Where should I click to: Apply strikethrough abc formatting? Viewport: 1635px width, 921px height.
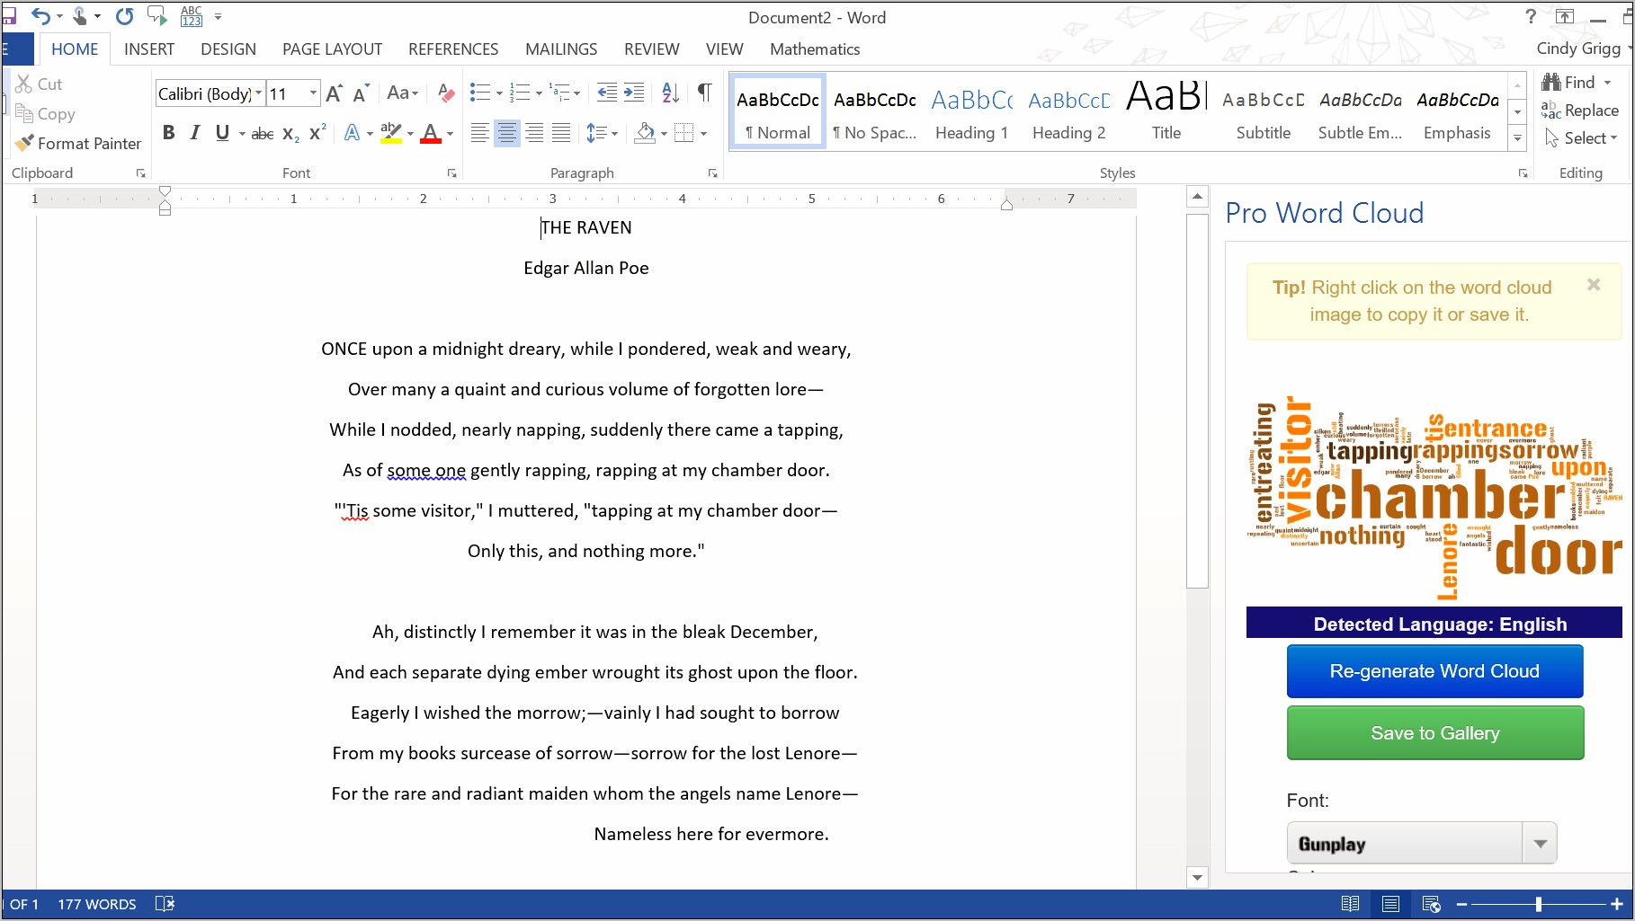[x=263, y=134]
